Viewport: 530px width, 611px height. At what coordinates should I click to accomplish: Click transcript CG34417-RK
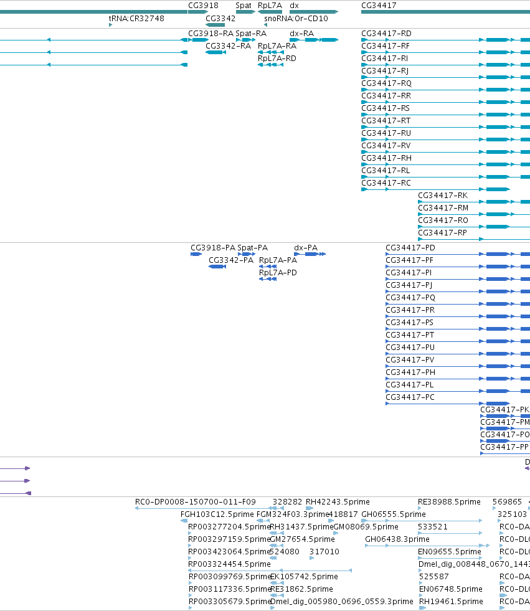point(443,196)
